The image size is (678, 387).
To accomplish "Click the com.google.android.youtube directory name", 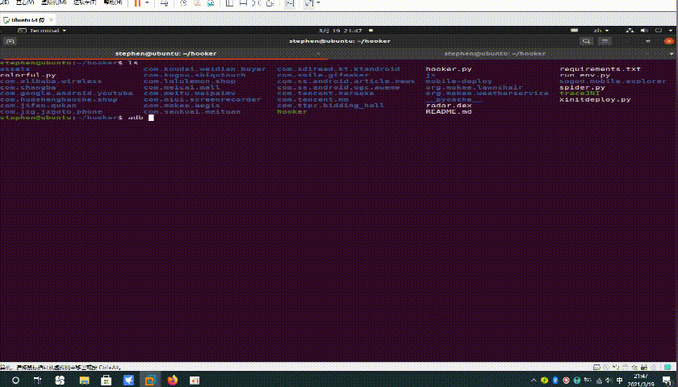I will click(x=66, y=94).
